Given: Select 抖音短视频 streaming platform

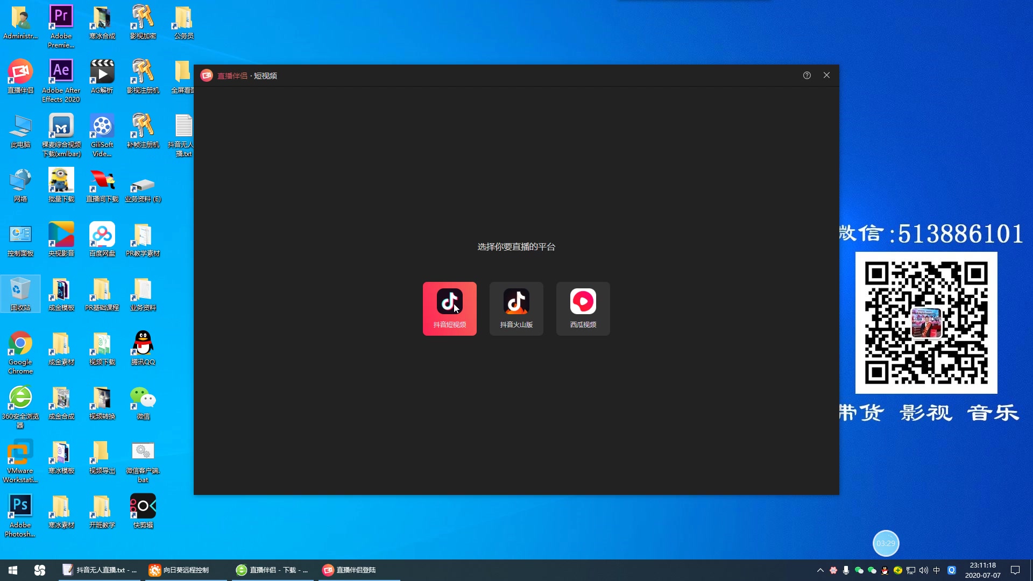Looking at the screenshot, I should click(x=450, y=308).
